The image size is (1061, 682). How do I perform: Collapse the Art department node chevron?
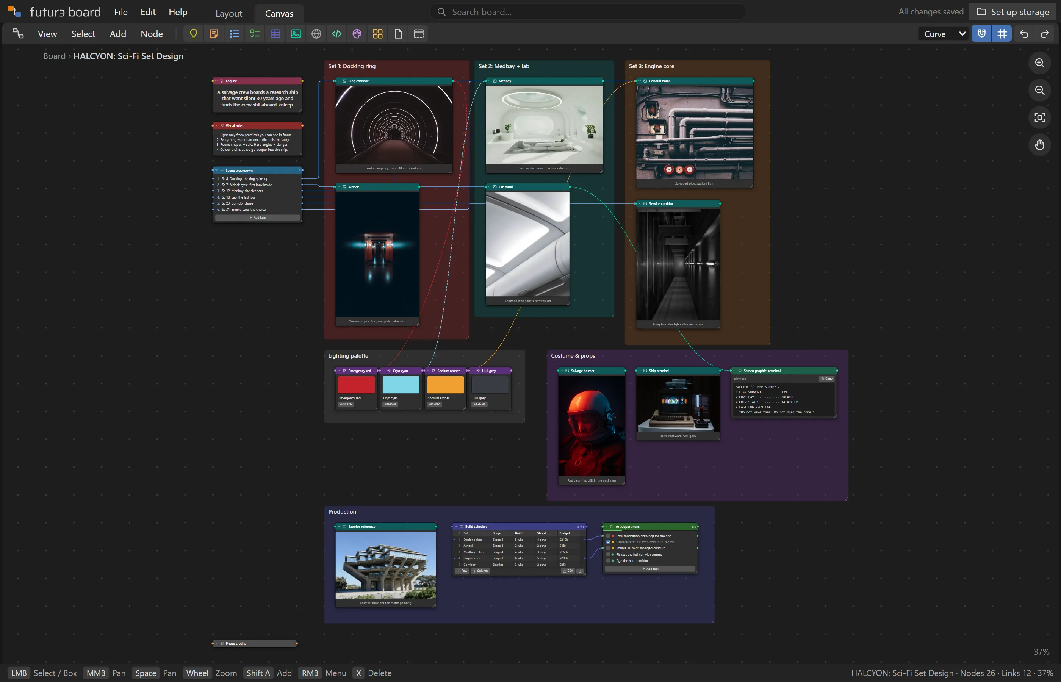606,527
